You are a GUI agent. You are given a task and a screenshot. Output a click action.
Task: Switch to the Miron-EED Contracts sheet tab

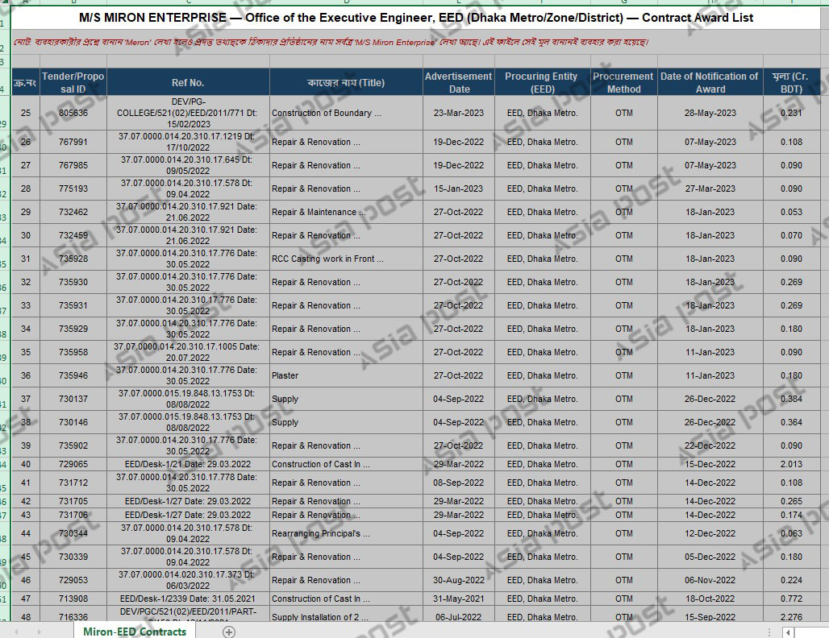(x=135, y=632)
